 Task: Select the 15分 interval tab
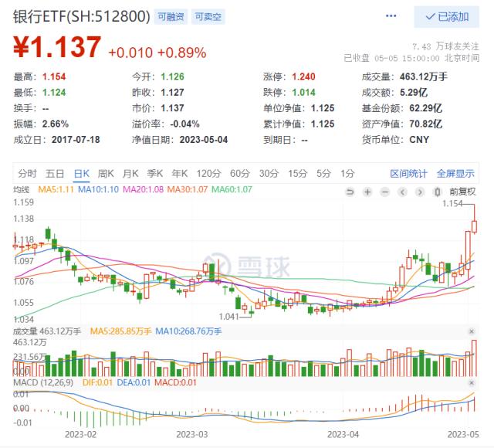click(298, 173)
